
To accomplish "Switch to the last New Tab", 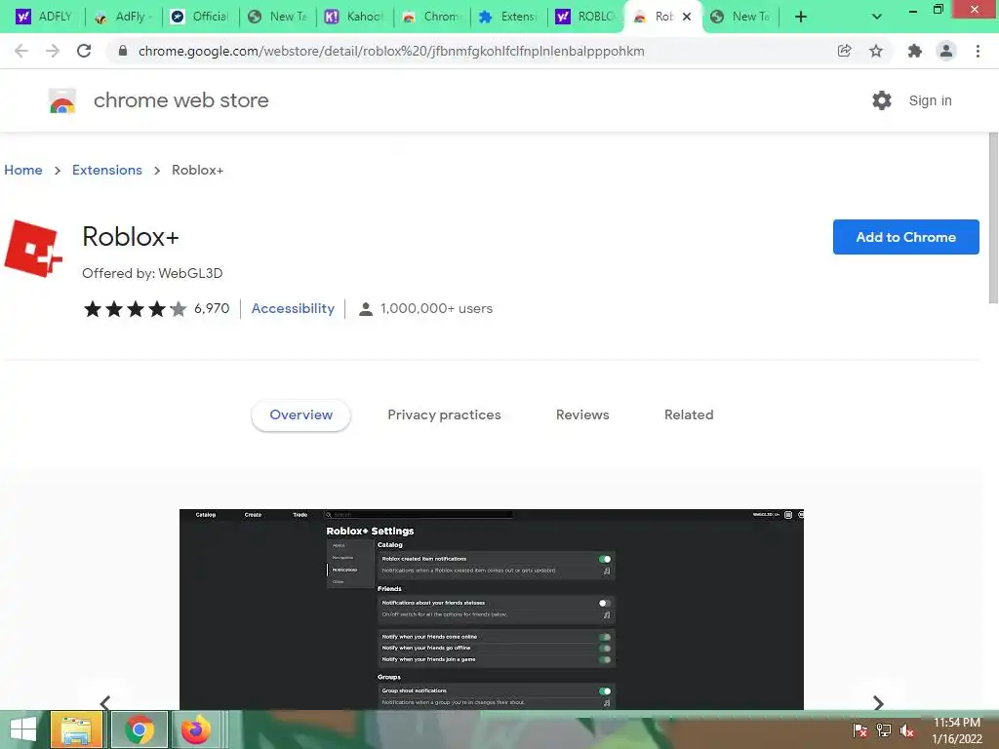I will [x=741, y=17].
